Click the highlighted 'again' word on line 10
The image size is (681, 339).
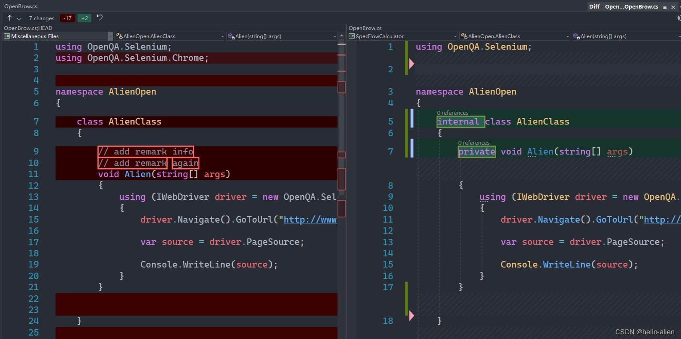tap(185, 163)
